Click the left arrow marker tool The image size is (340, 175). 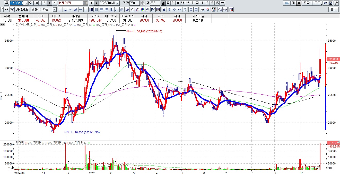click(x=175, y=10)
